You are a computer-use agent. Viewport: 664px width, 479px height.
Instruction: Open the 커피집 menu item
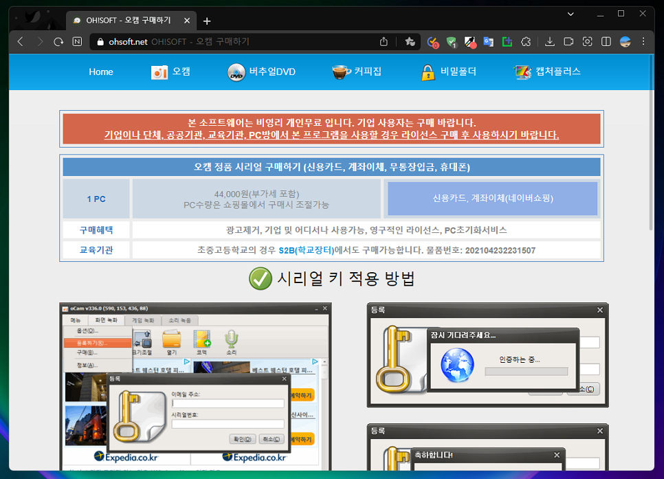click(357, 72)
